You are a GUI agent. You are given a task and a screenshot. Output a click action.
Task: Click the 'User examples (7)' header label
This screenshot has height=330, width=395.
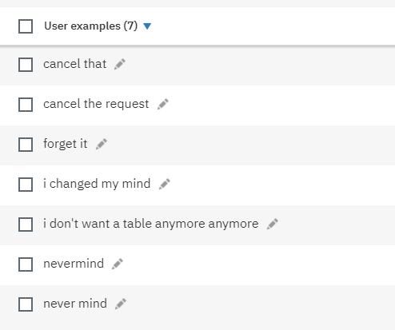91,26
